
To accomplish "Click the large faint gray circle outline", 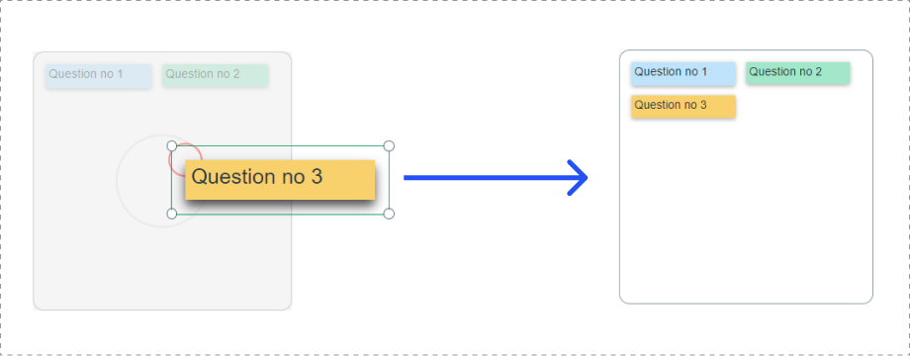I will 162,181.
